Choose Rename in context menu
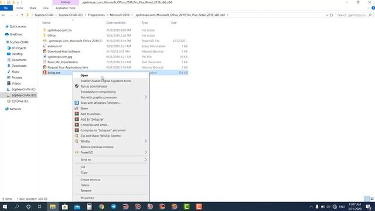 coord(86,190)
